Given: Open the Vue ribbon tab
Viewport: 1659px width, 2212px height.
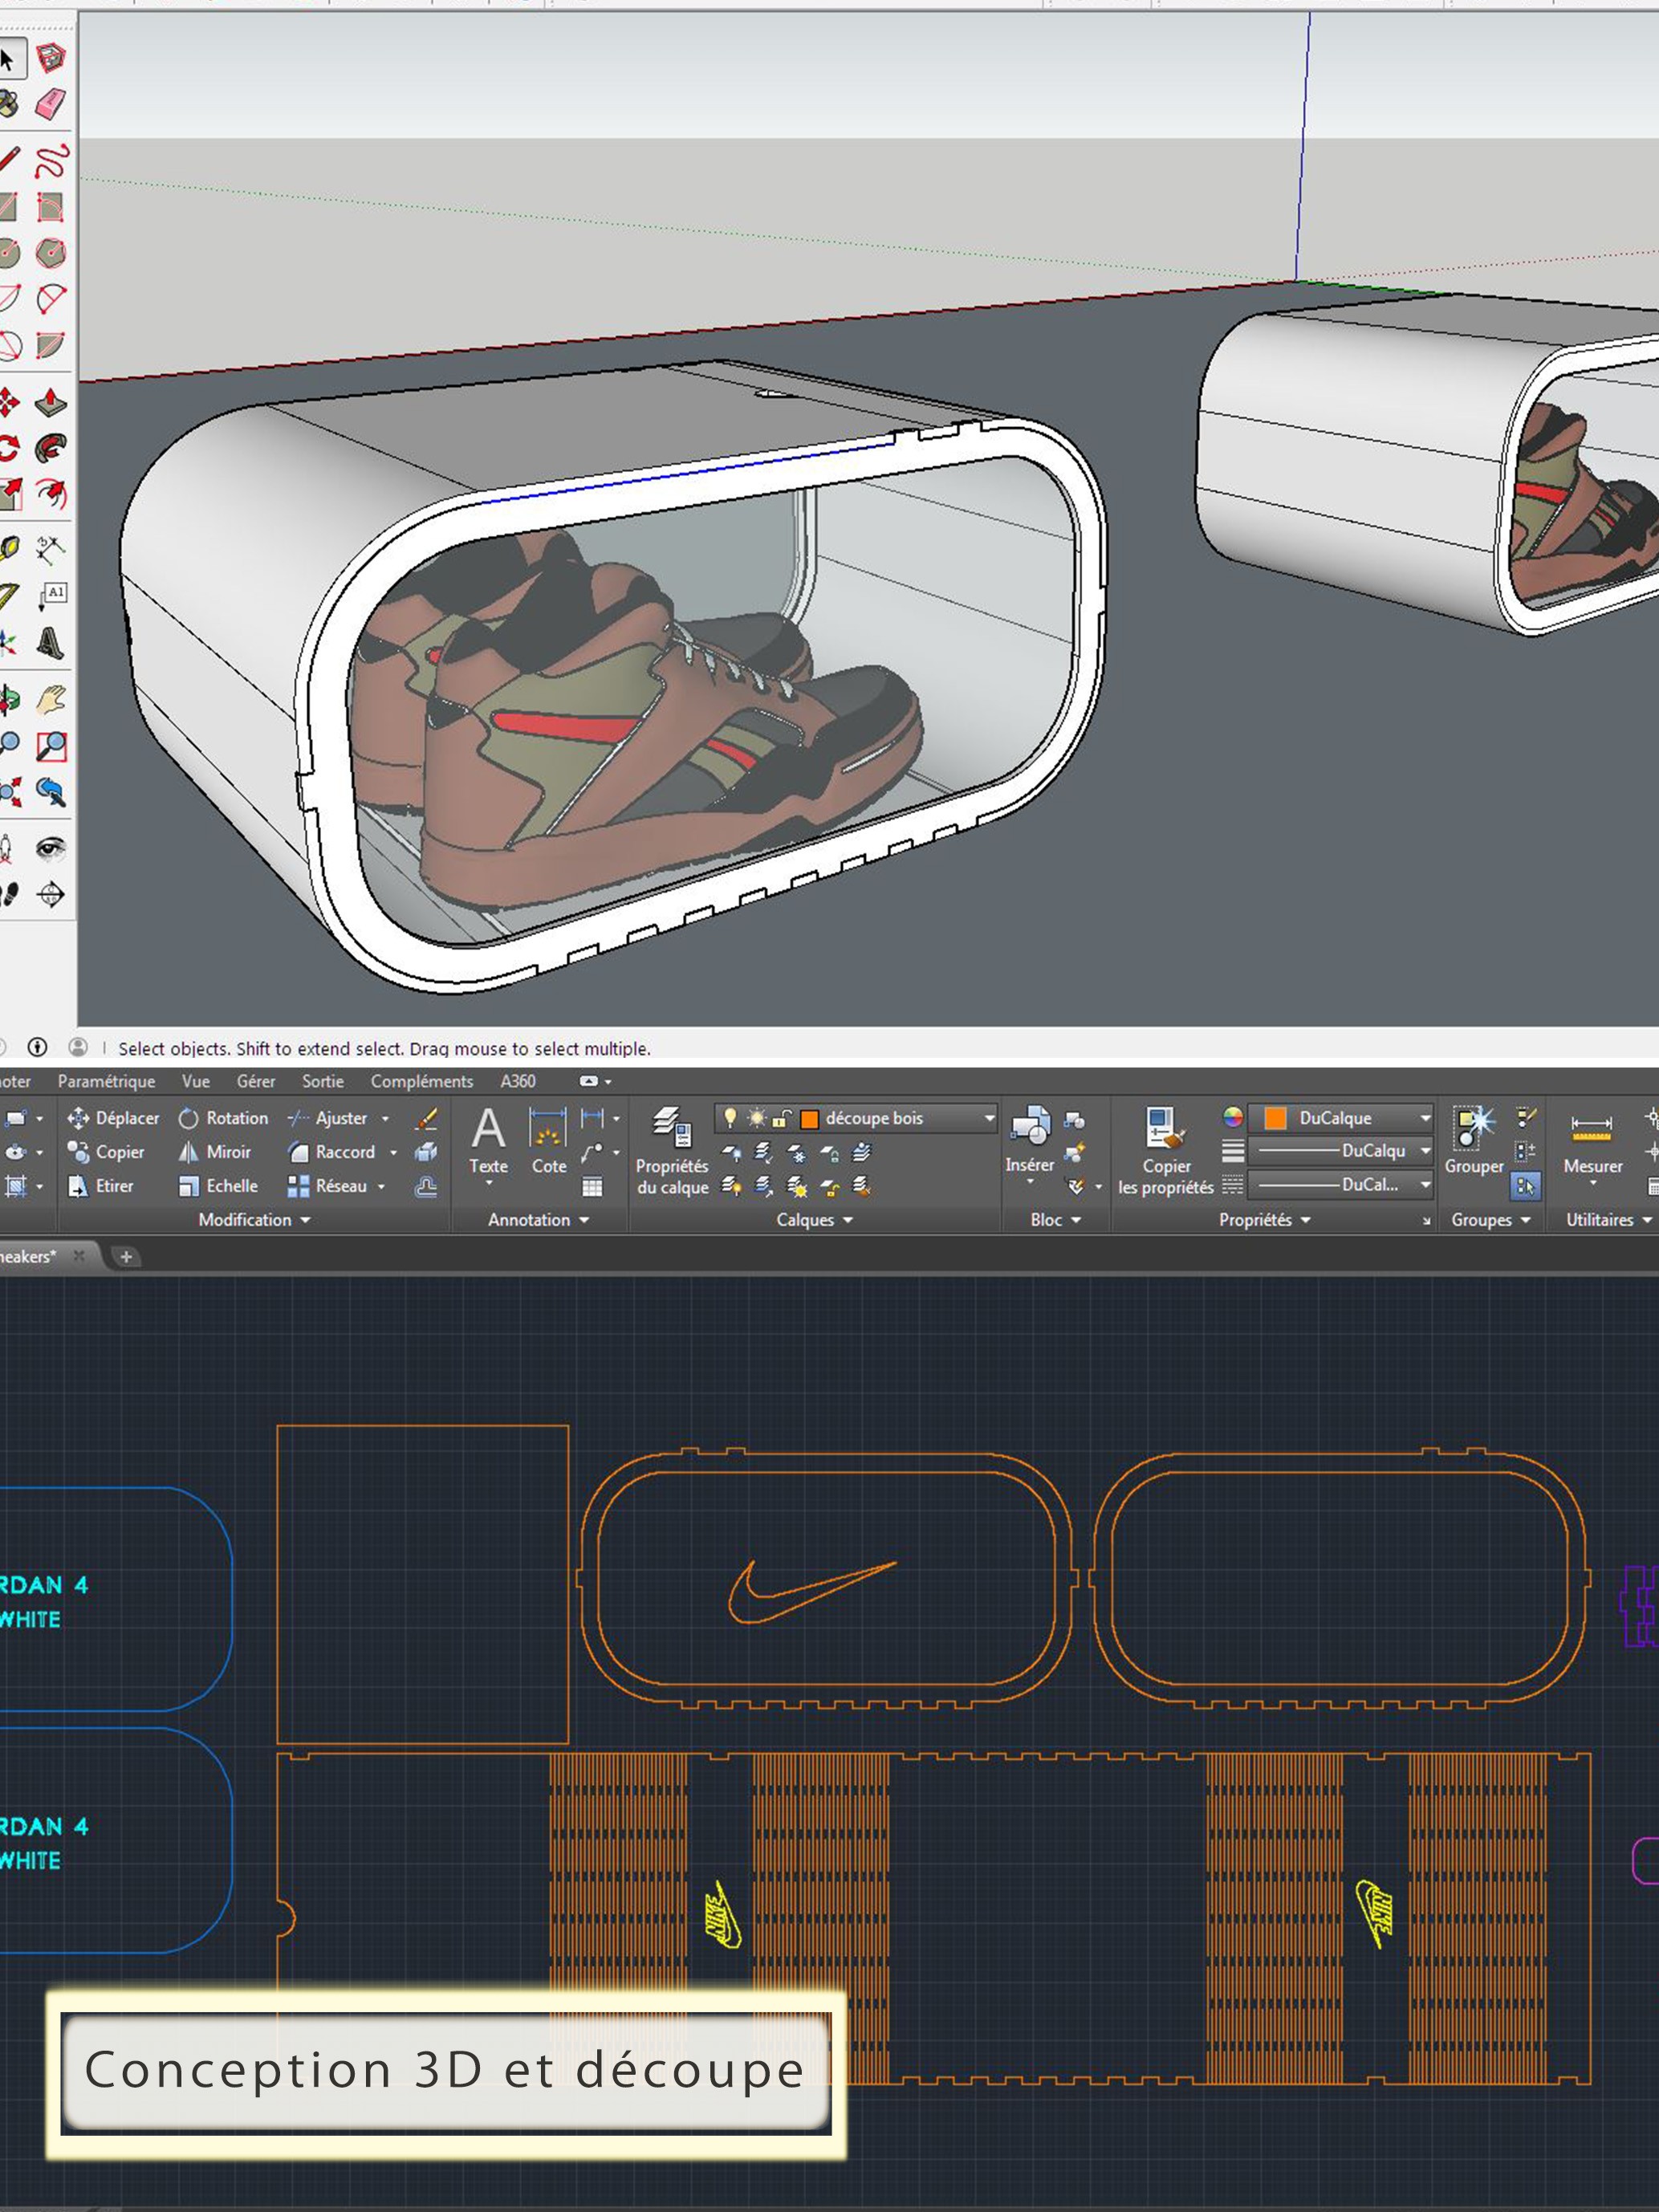Looking at the screenshot, I should pos(196,1081).
